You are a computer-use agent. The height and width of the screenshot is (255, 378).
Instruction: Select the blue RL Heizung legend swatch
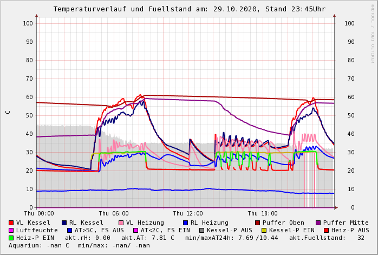pos(185,223)
